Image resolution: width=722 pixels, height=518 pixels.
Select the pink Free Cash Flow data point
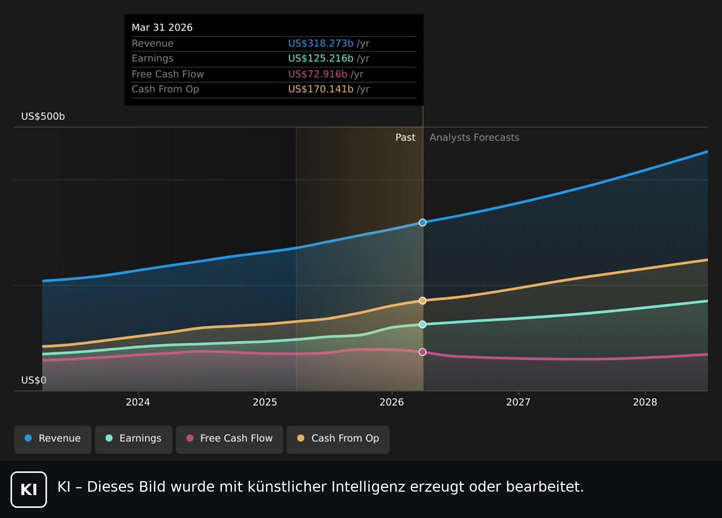point(423,352)
